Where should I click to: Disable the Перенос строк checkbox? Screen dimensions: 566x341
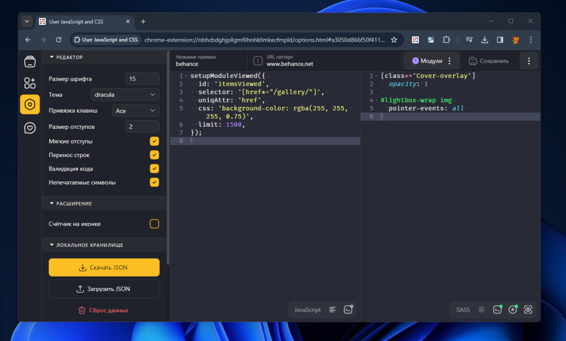(154, 155)
